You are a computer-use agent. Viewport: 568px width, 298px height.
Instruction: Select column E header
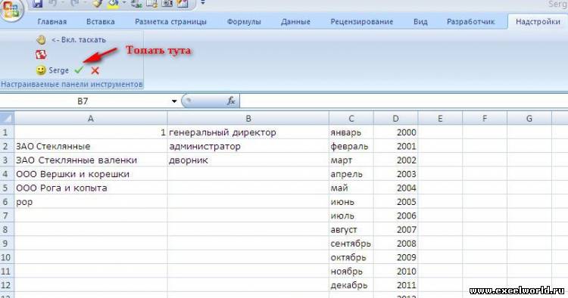pos(440,118)
